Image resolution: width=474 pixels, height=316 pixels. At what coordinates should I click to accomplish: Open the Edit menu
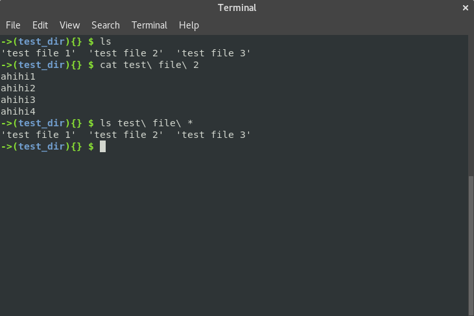(40, 25)
